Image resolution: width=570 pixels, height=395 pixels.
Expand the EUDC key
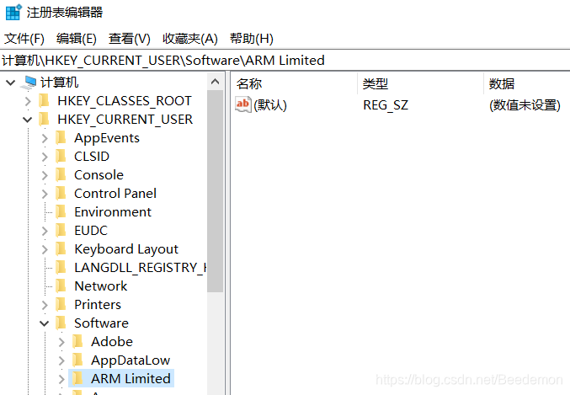tap(45, 231)
